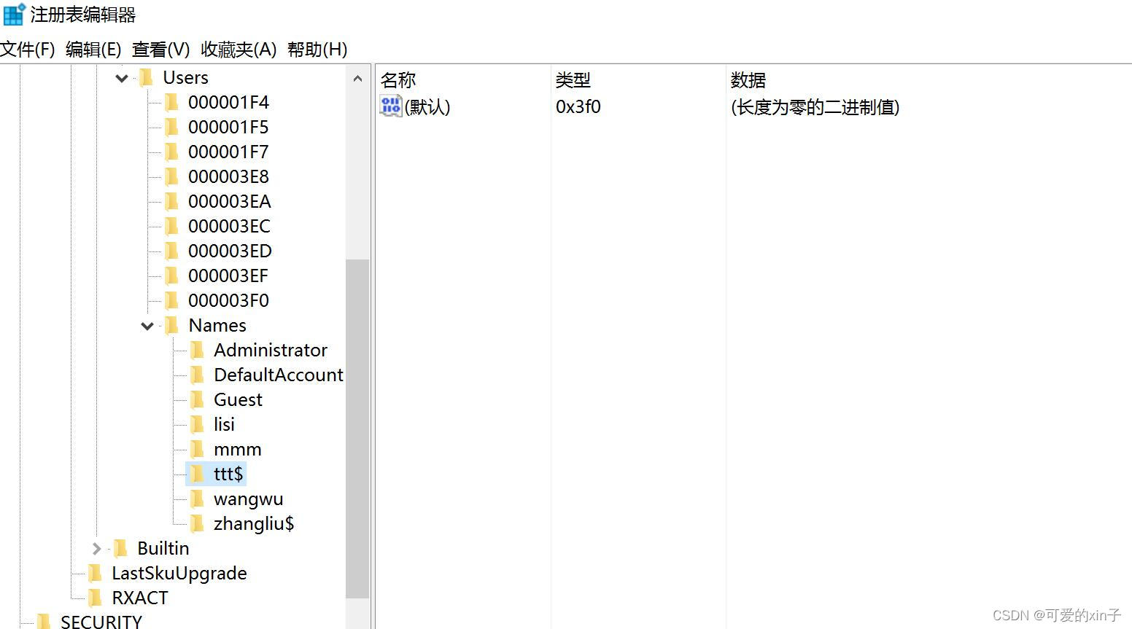
Task: Click the Registry Editor icon in the title bar
Action: coord(12,13)
